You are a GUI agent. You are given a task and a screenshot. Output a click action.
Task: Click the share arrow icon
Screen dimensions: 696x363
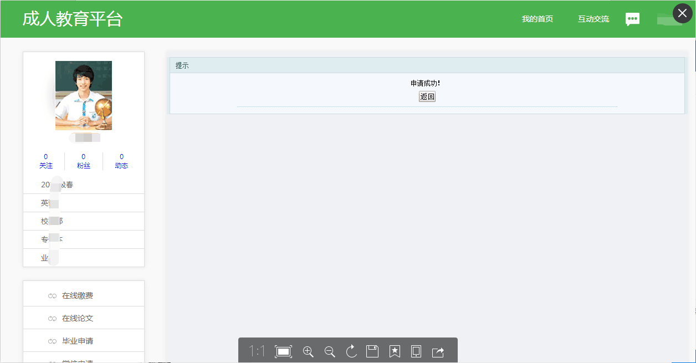point(438,352)
